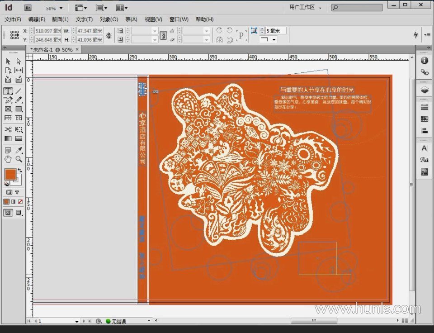Screen dimensions: 434x333
Task: Select the Pen tool
Action: (x=8, y=100)
